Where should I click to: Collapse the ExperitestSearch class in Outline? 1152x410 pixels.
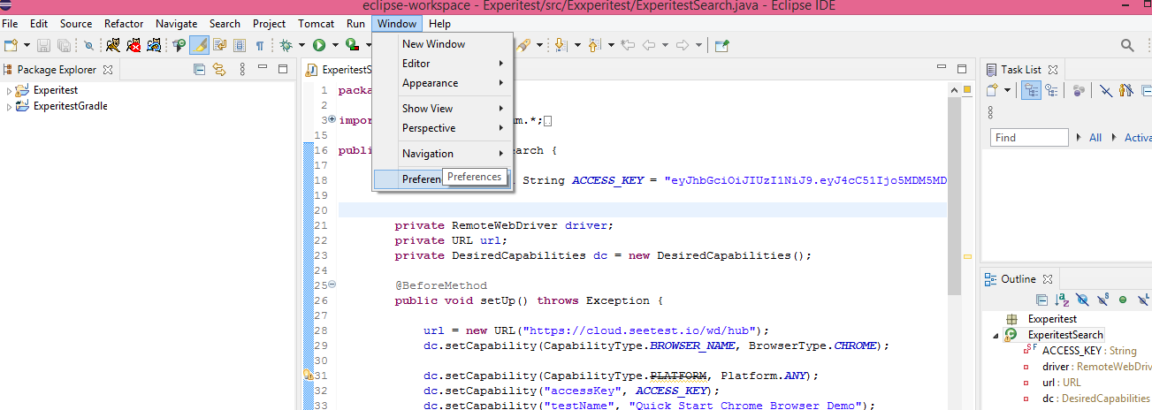click(995, 336)
